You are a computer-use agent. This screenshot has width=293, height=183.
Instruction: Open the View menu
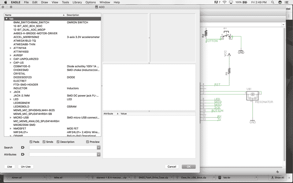tap(55, 2)
